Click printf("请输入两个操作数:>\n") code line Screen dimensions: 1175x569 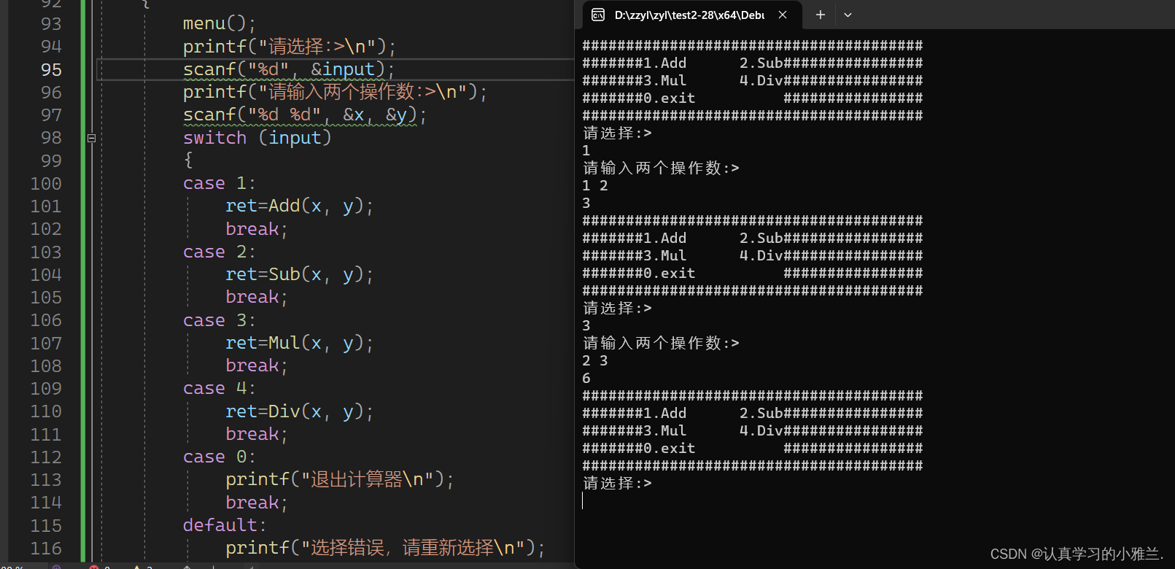point(335,92)
